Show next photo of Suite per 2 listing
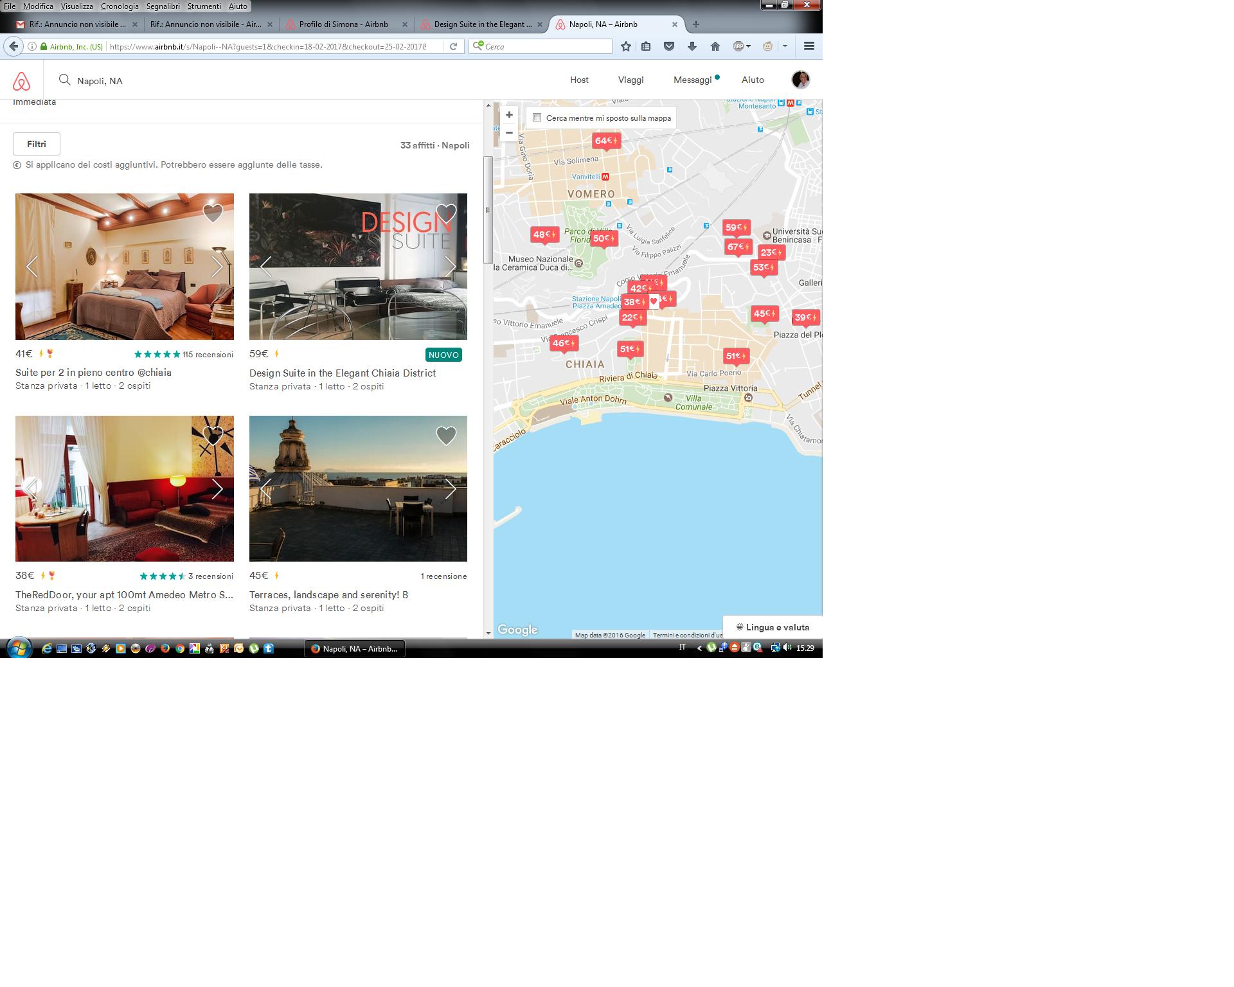Viewport: 1234px width, 987px height. coord(217,266)
